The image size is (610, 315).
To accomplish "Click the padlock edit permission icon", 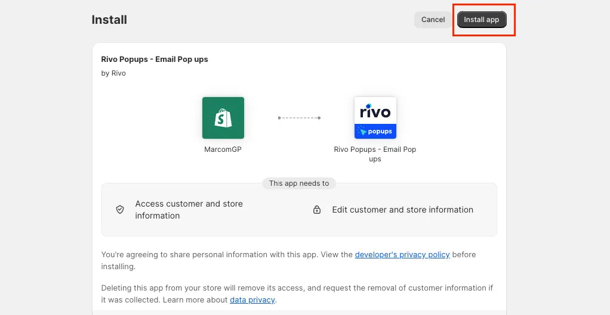I will click(x=317, y=210).
